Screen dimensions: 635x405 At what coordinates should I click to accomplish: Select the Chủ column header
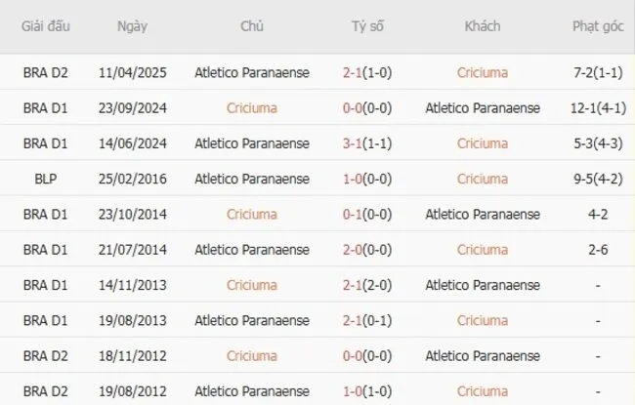tap(251, 26)
